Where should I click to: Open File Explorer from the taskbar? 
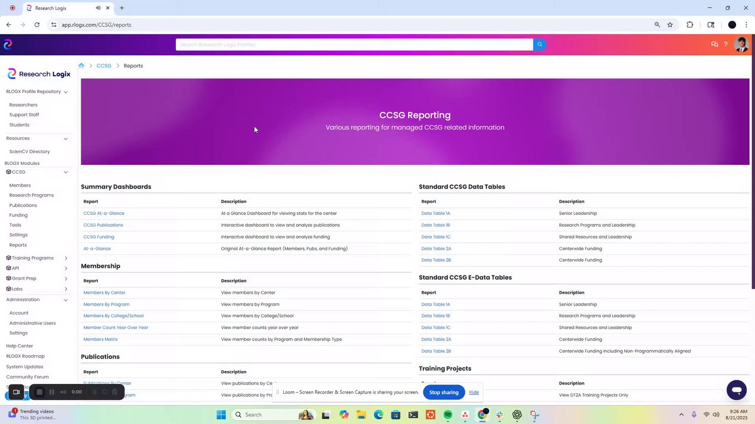[x=361, y=415]
